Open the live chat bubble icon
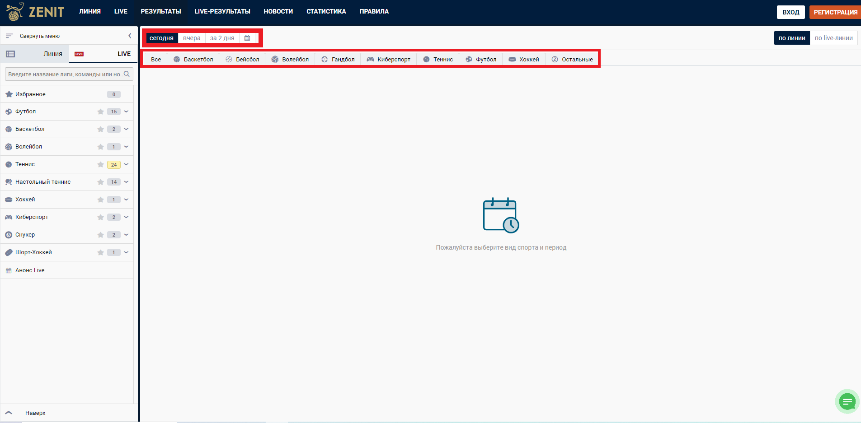The height and width of the screenshot is (423, 861). (847, 401)
